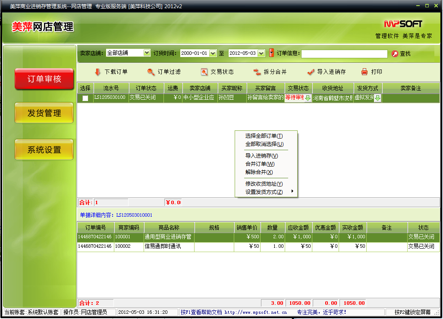Screen dimensions: 443x319
Task: Click the Split/Merge (拆分合并) icon
Action: (257, 72)
